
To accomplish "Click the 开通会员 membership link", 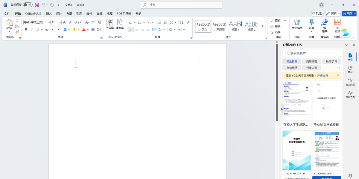I will pyautogui.click(x=323, y=75).
